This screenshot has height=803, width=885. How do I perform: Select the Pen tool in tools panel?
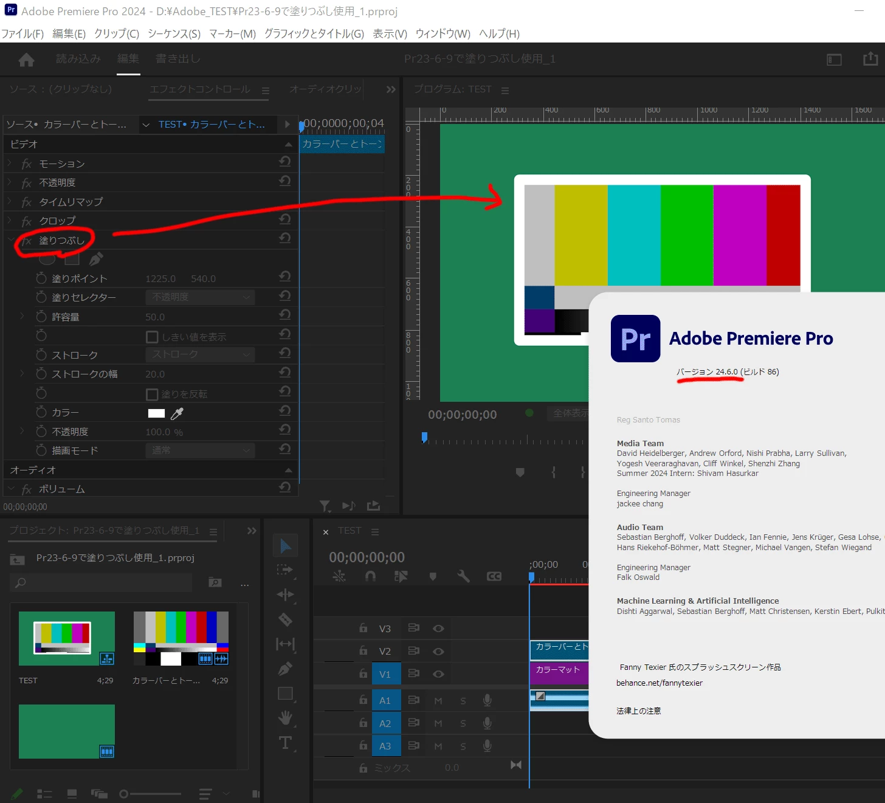(x=285, y=669)
